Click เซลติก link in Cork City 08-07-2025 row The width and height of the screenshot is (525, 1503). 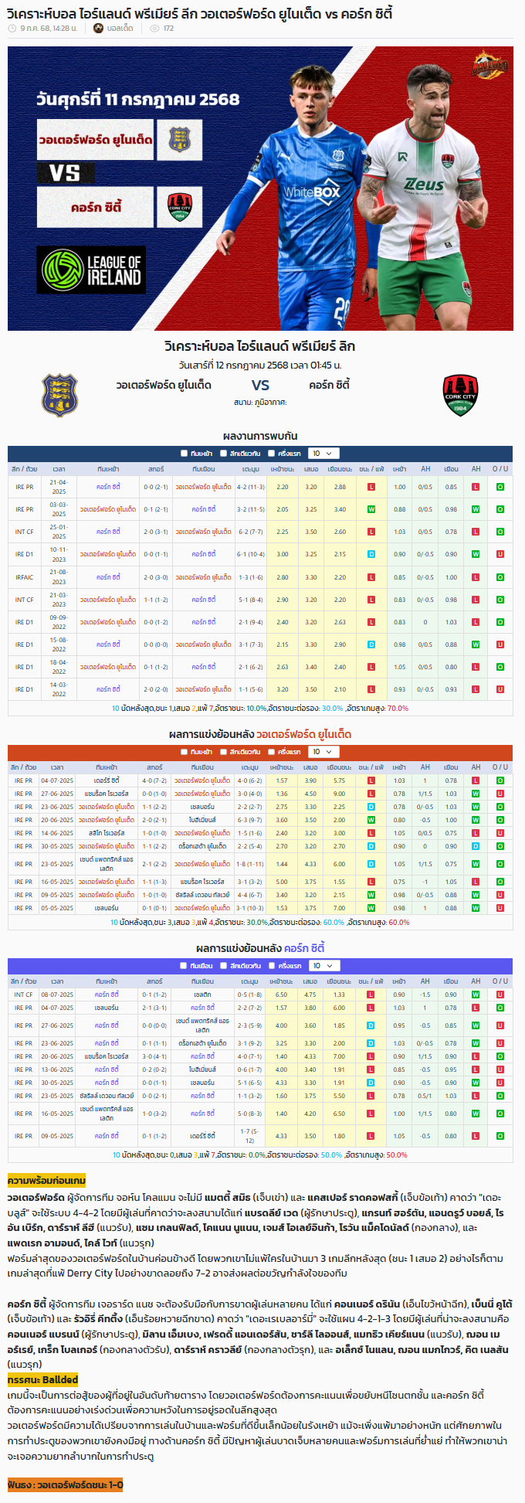click(x=202, y=995)
